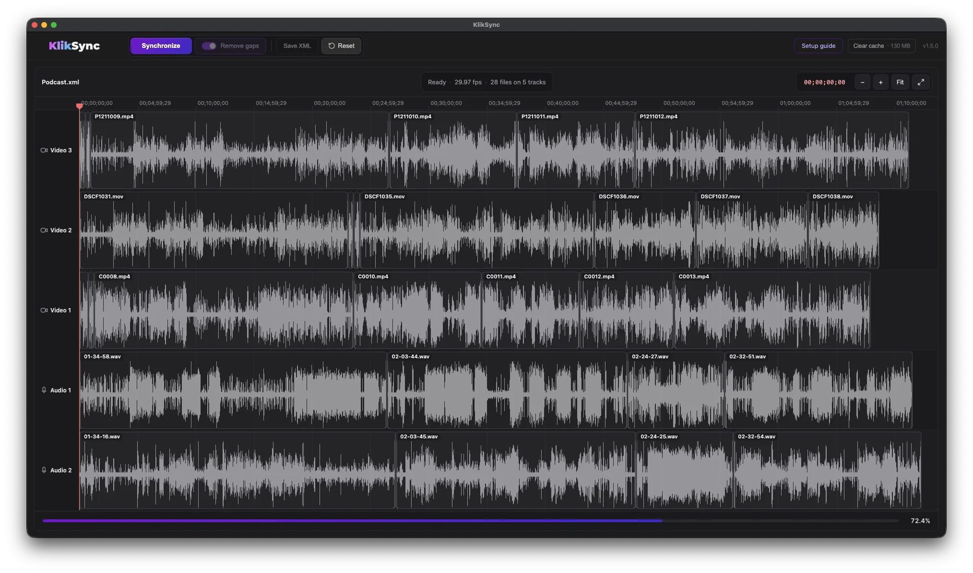This screenshot has height=573, width=973.
Task: Click 00;30;00;00 on the time ruler
Action: click(x=446, y=103)
